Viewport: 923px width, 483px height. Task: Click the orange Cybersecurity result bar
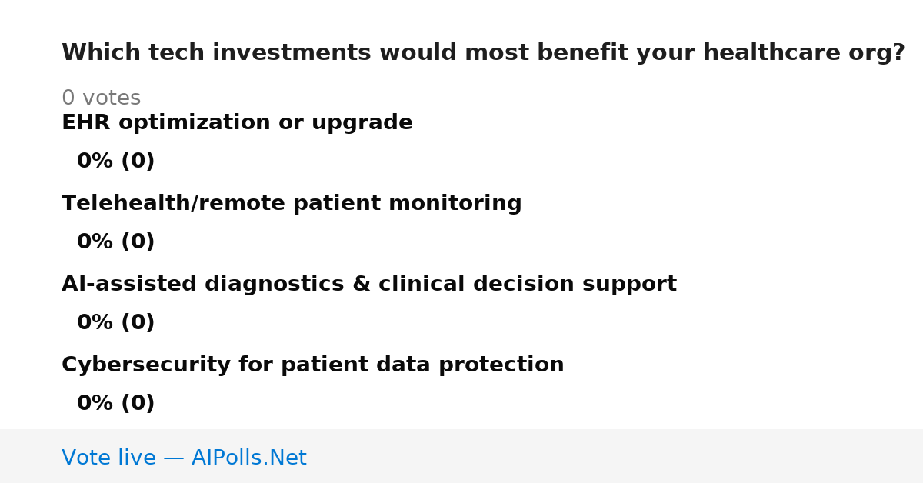coord(62,404)
